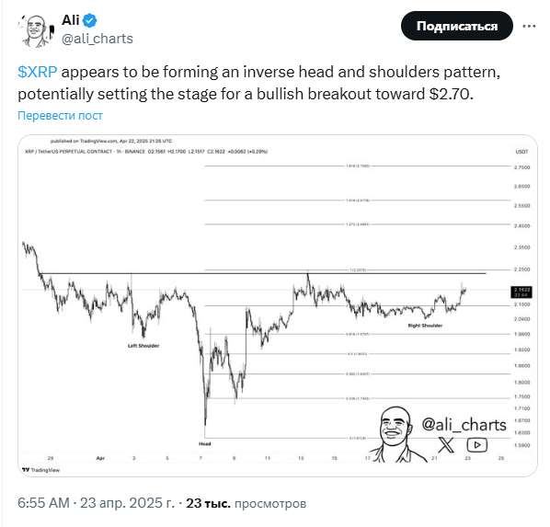550x527 pixels.
Task: Open the @ali_charts handle link
Action: coord(97,39)
